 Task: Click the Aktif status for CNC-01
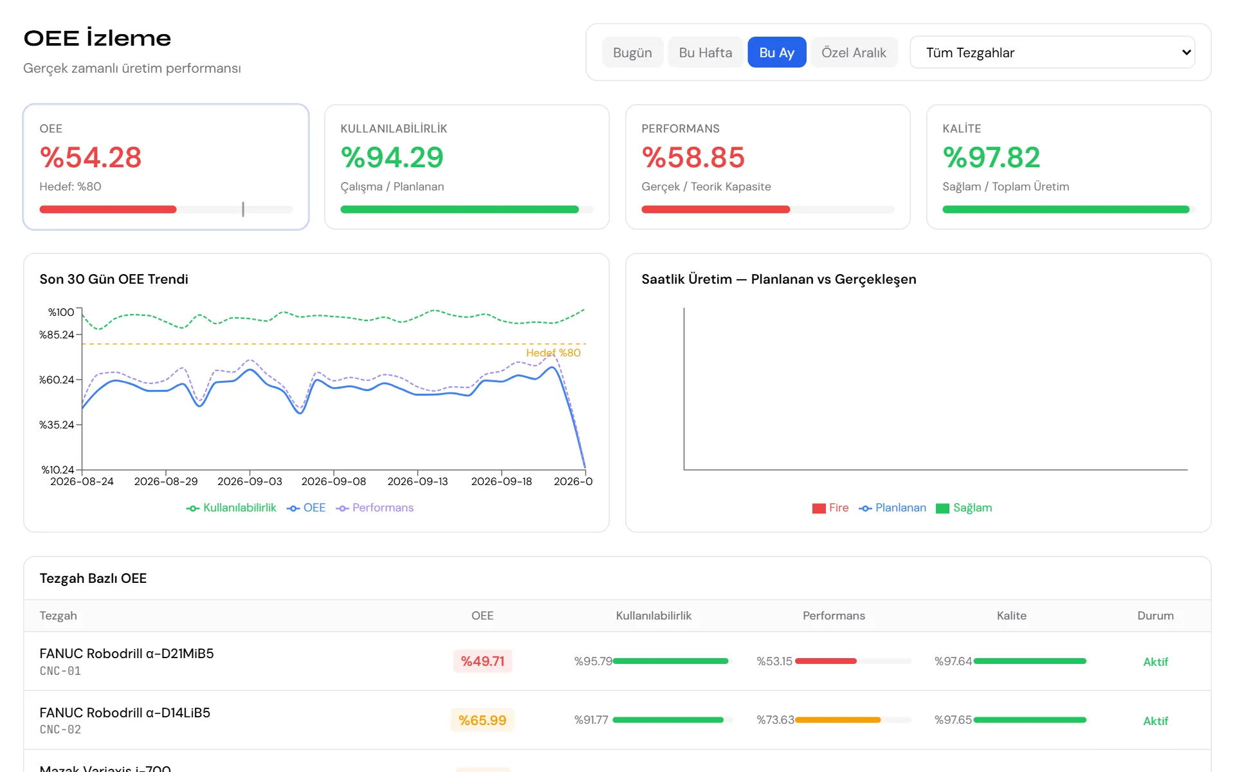pos(1155,661)
